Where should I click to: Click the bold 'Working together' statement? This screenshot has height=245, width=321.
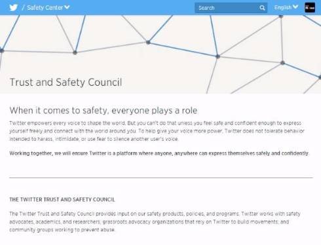click(159, 153)
